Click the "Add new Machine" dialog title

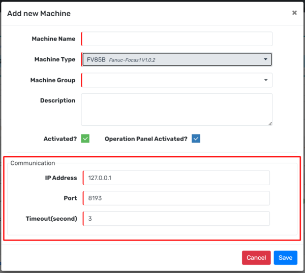[39, 13]
